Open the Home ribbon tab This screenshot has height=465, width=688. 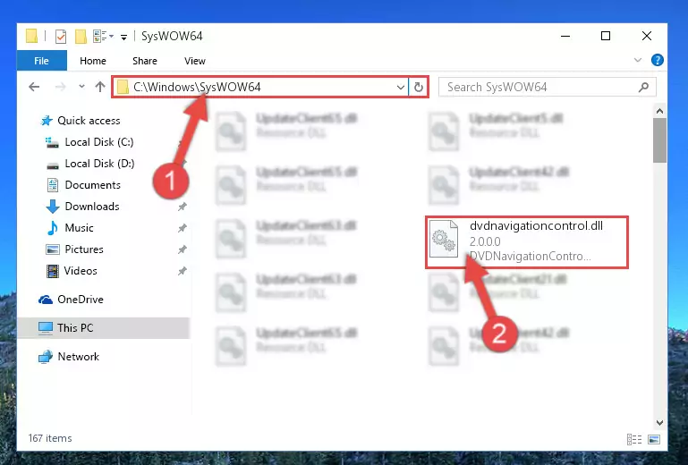point(92,61)
